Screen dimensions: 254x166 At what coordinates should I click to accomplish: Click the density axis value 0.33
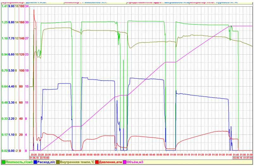click(x=4, y=119)
